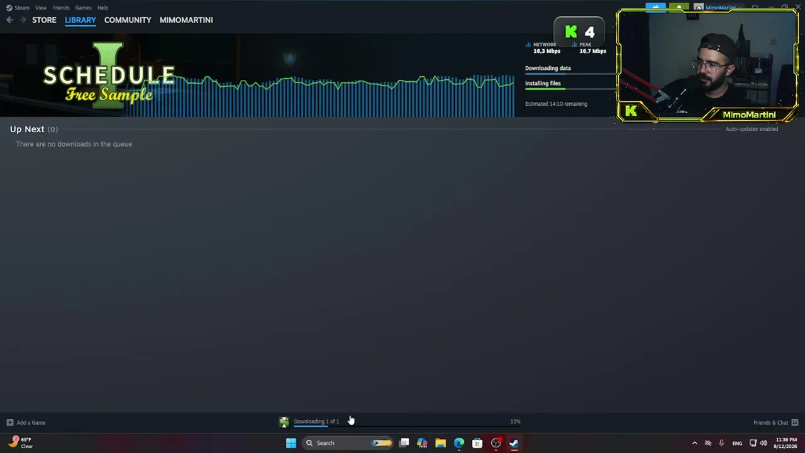Screen dimensions: 805x453
Task: Click the Installing files progress bar
Action: point(570,89)
